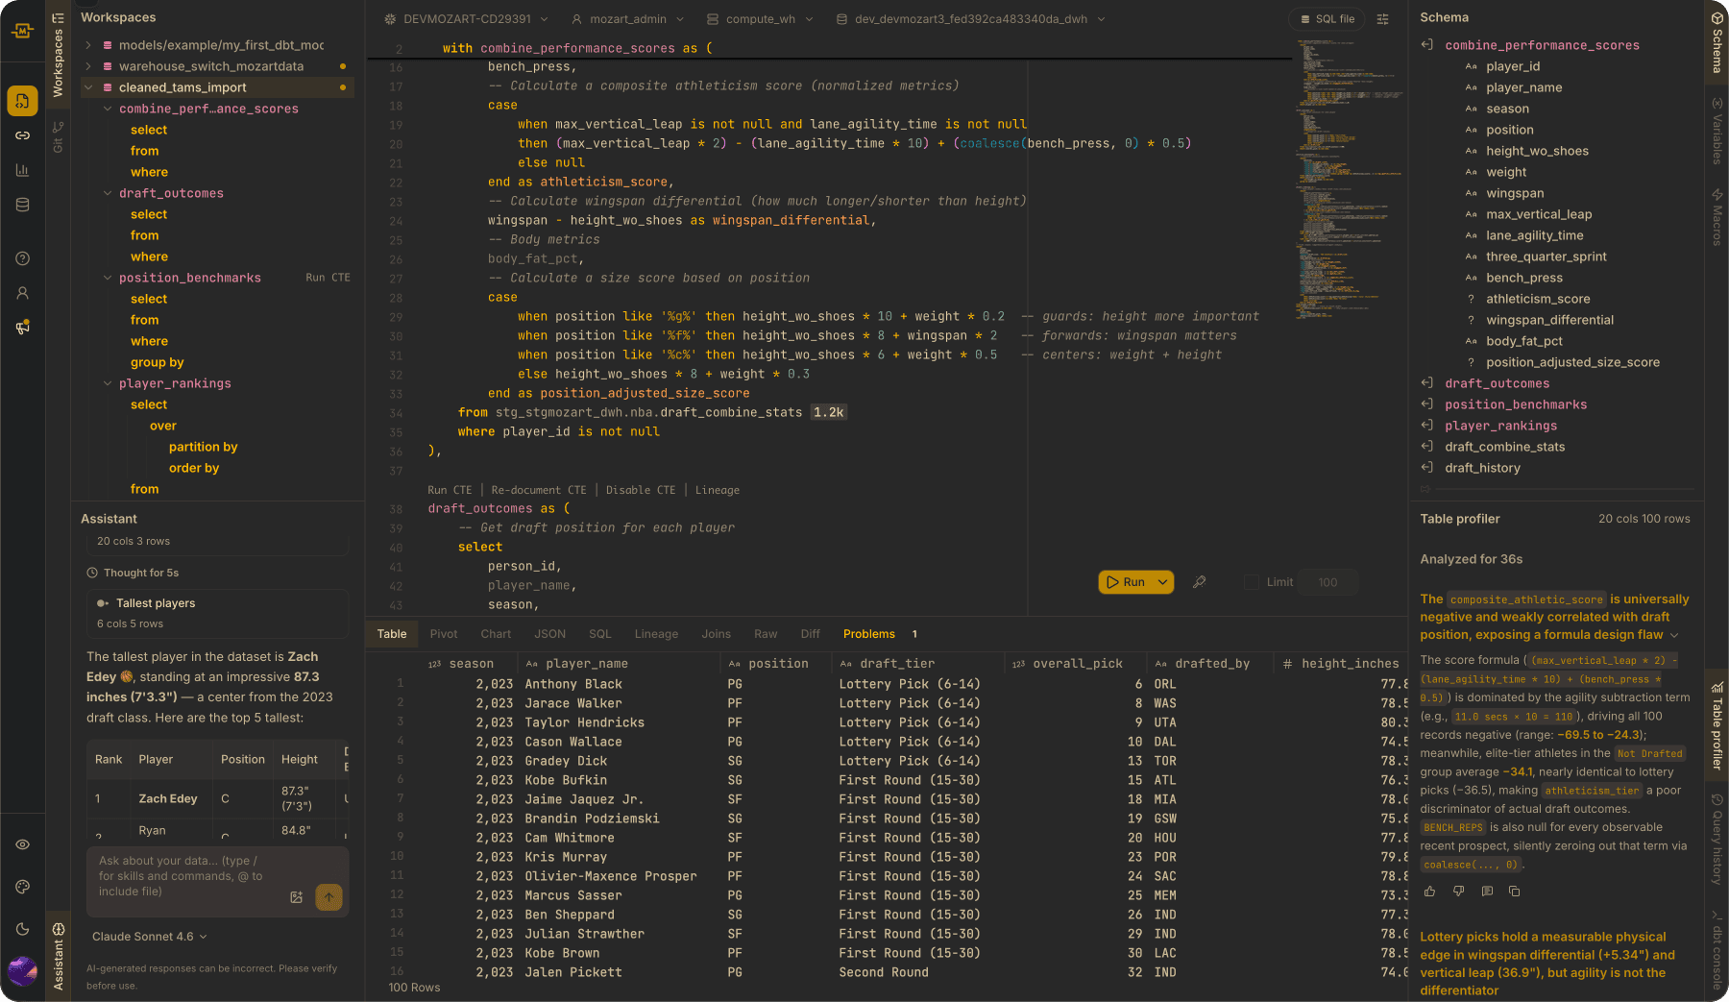The image size is (1729, 1002).
Task: Toggle dark mode moon icon
Action: tap(23, 929)
